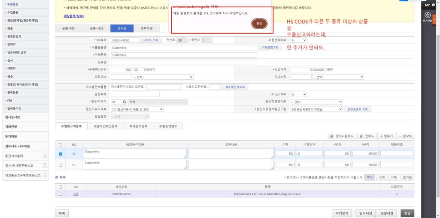Click the MY menu in the dark sidebar

[428, 5]
